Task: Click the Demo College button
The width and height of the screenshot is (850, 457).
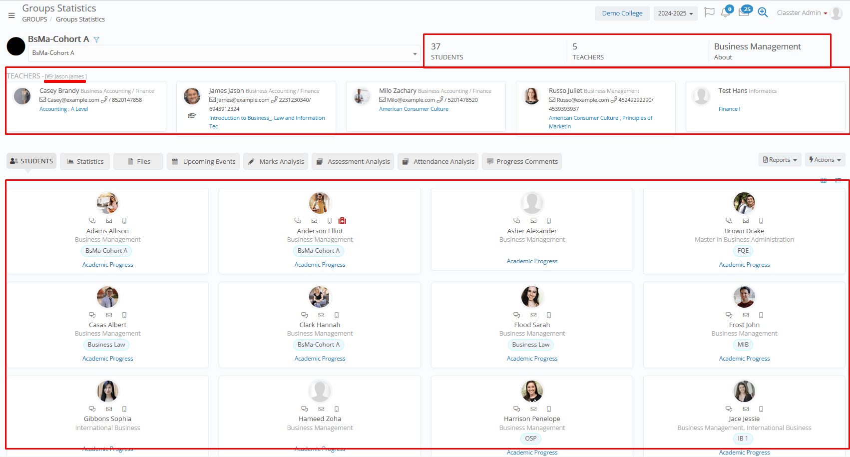Action: [x=622, y=13]
